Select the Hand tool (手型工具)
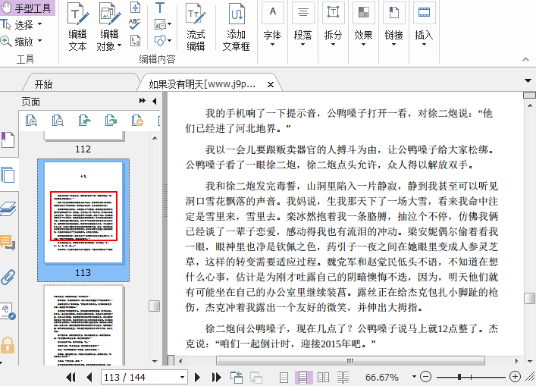The width and height of the screenshot is (536, 386). [28, 9]
